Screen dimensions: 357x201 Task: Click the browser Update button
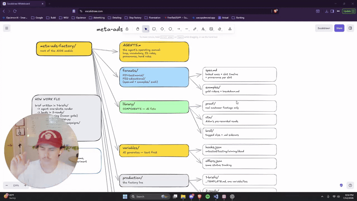tap(349, 11)
